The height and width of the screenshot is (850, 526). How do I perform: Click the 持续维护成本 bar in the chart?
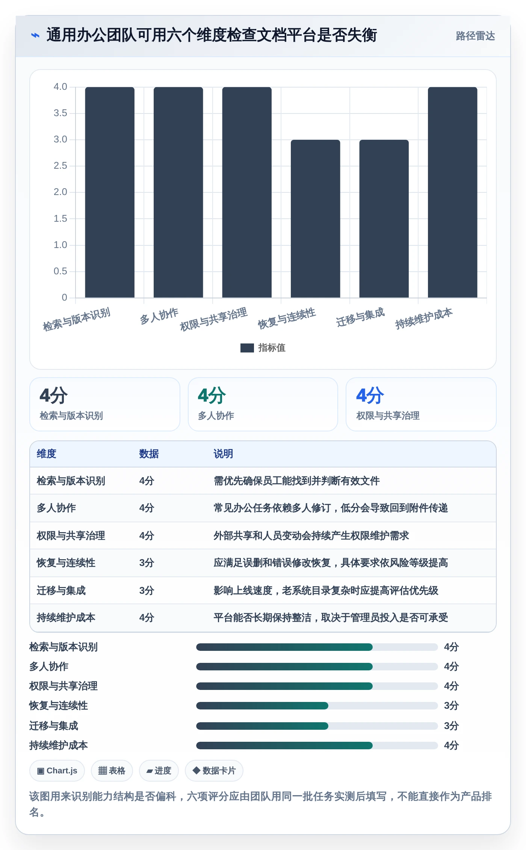(x=452, y=192)
